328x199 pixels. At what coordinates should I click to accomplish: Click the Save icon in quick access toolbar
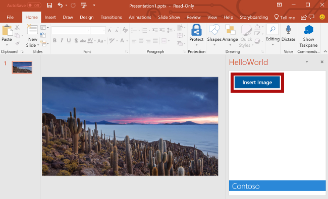point(49,5)
